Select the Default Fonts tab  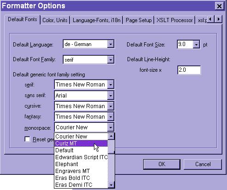pos(23,19)
